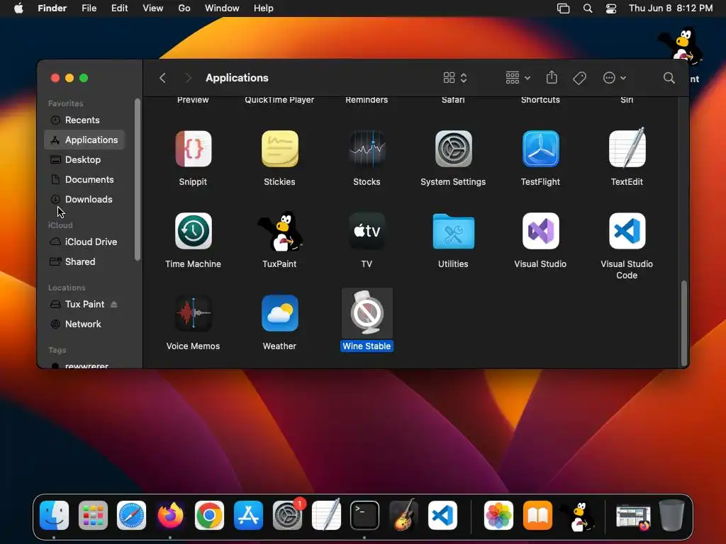Viewport: 726px width, 544px height.
Task: Open Network in the sidebar
Action: point(84,324)
